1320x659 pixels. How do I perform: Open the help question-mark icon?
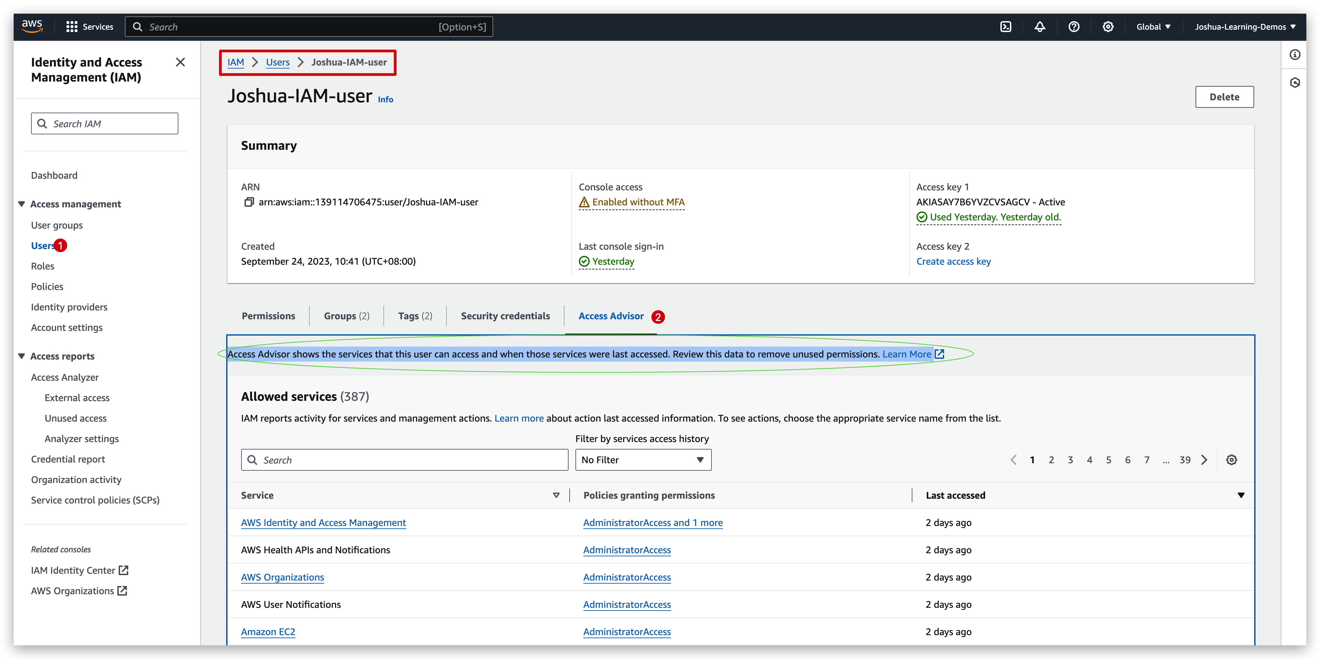1074,27
